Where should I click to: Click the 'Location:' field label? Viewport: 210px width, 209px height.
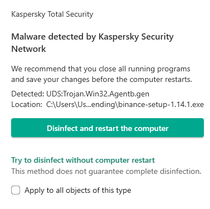pos(27,105)
